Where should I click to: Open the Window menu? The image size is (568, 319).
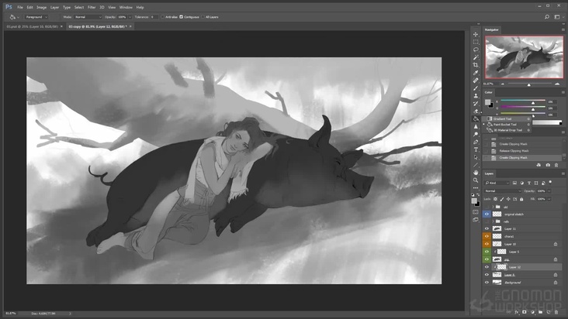point(126,7)
